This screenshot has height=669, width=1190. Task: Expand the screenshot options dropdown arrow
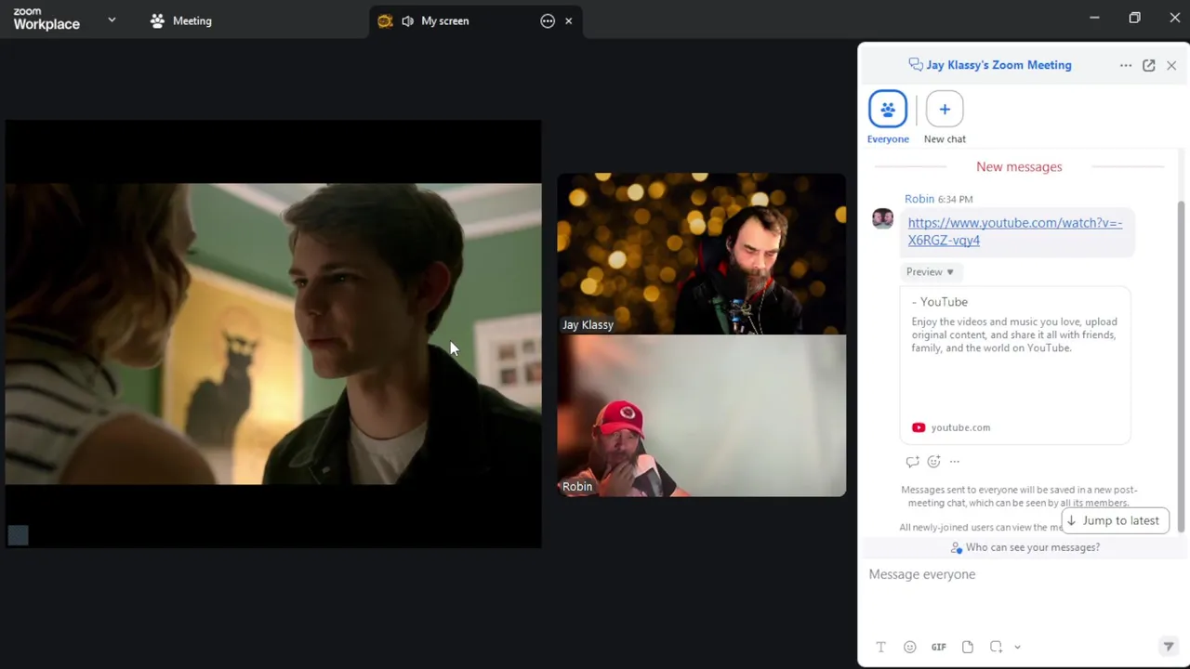(1017, 647)
